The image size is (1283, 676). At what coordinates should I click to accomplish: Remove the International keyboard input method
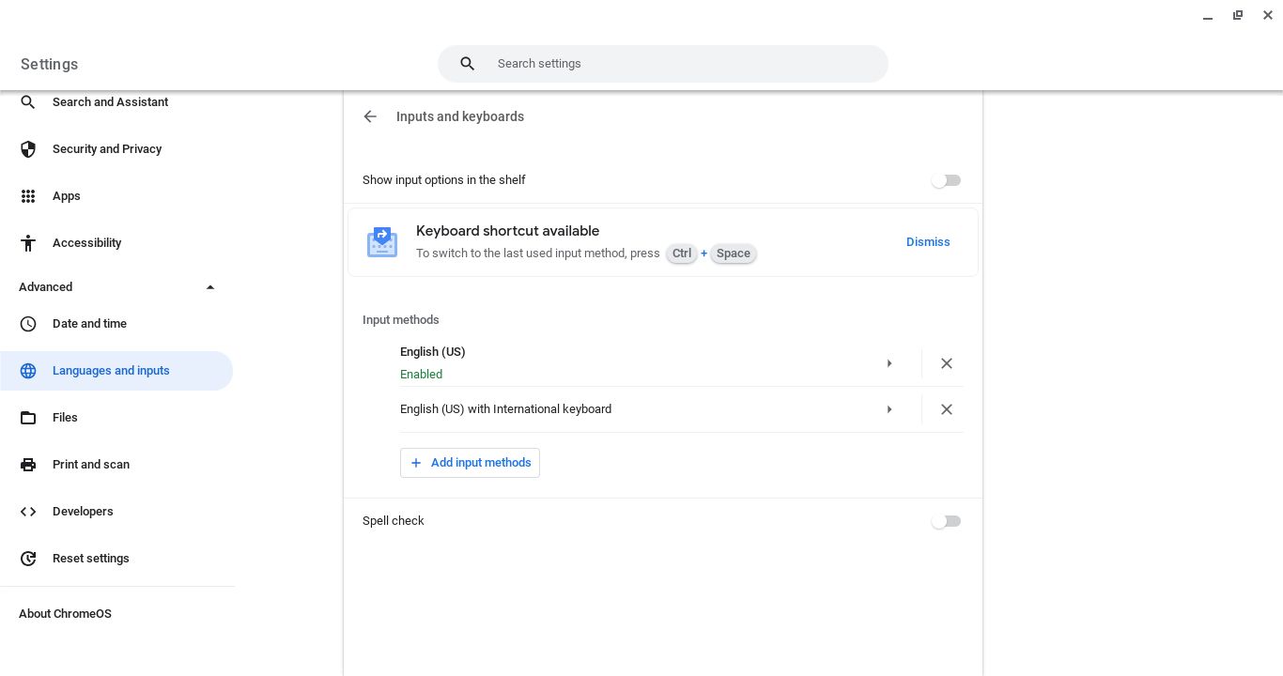coord(947,409)
